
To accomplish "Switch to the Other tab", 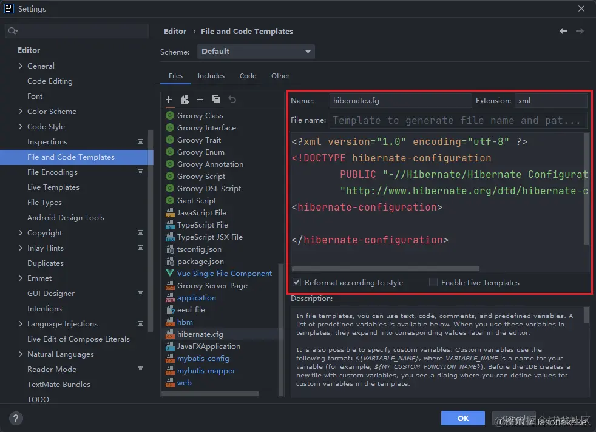I will pyautogui.click(x=280, y=76).
